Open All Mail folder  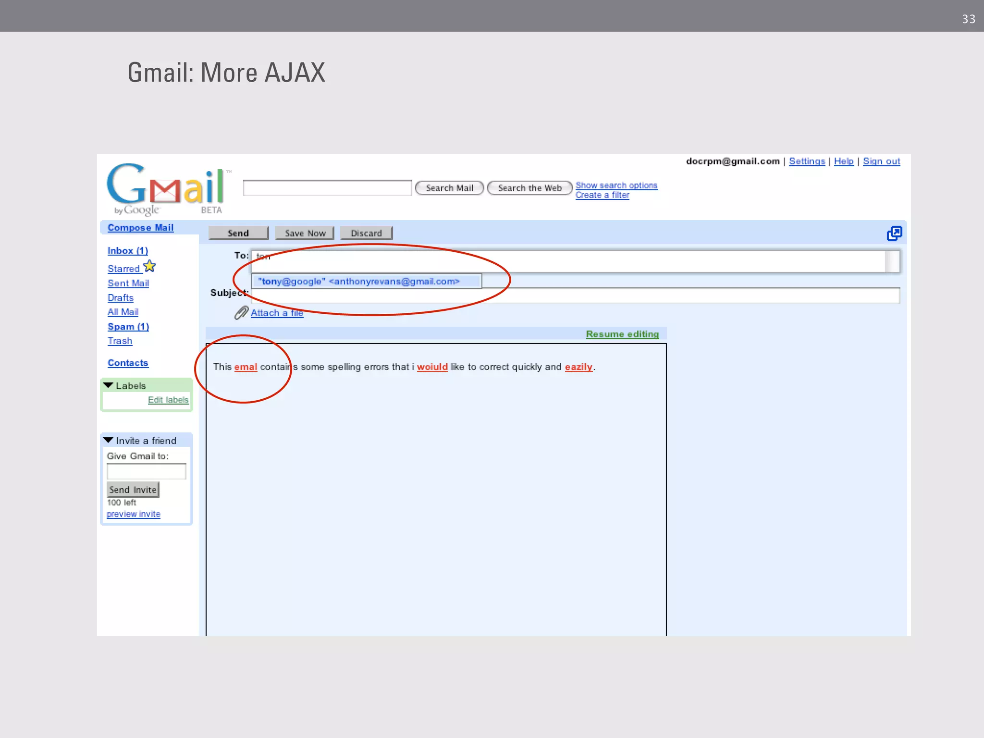(x=123, y=312)
